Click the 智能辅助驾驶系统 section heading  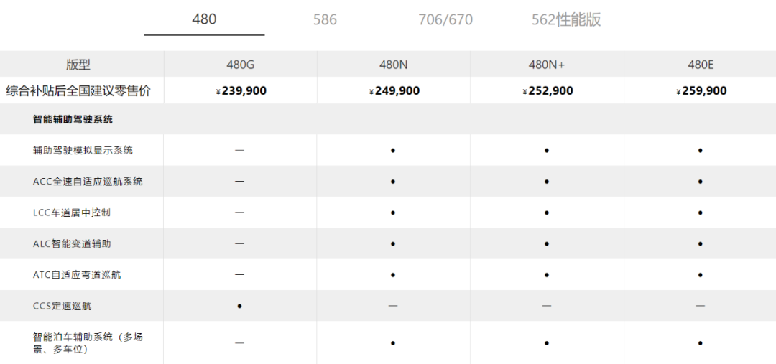click(x=73, y=119)
